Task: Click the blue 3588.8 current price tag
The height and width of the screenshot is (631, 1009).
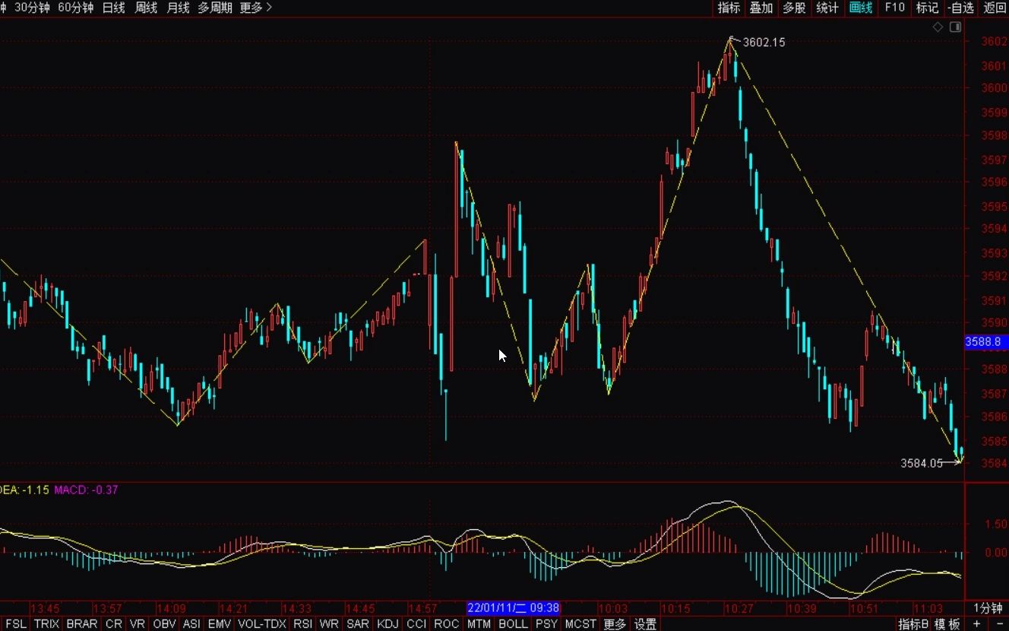Action: tap(986, 343)
